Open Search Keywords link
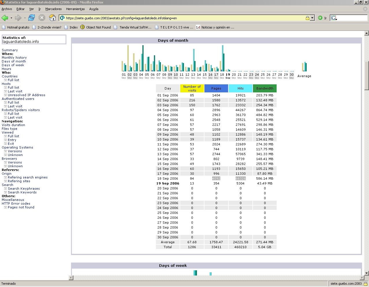The height and width of the screenshot is (287, 369). [22, 192]
